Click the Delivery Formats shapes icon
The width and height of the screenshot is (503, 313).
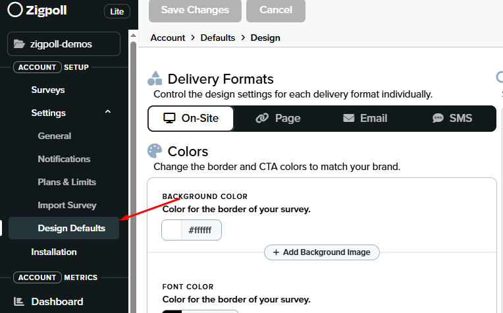(x=155, y=79)
